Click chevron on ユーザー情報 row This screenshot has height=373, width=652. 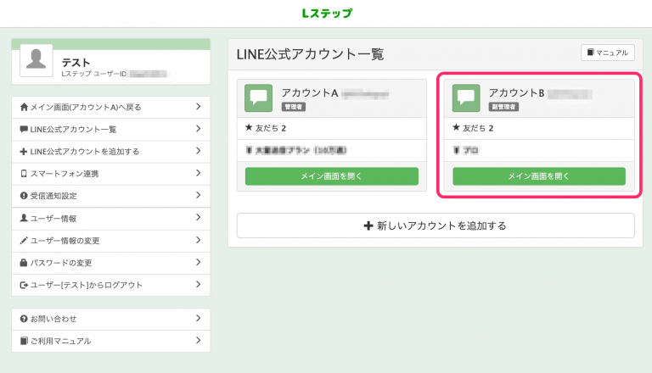click(199, 217)
